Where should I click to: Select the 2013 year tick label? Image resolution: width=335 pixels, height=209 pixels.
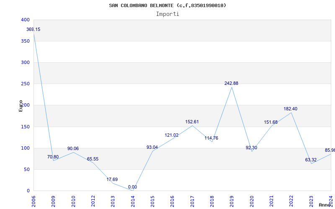[113, 201]
